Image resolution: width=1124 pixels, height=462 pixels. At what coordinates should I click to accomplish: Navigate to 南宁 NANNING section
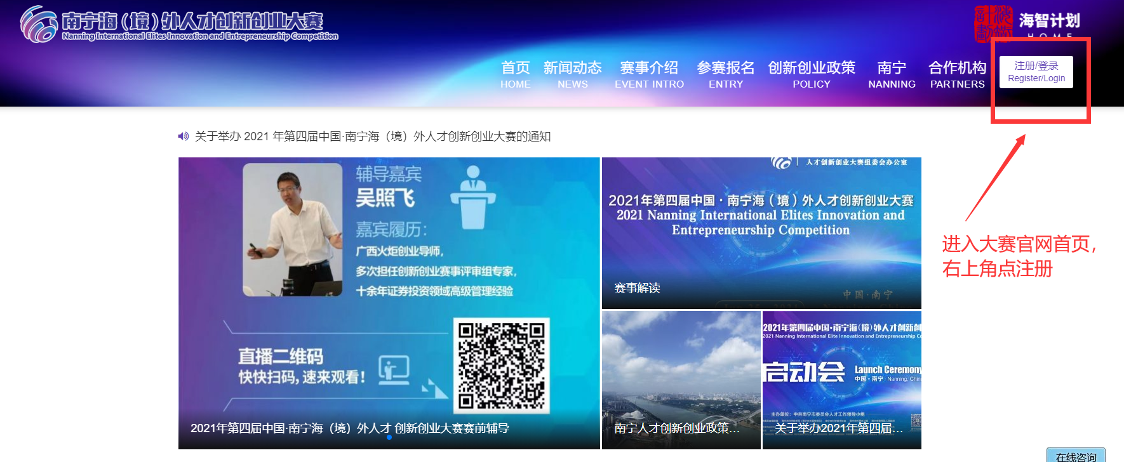892,74
